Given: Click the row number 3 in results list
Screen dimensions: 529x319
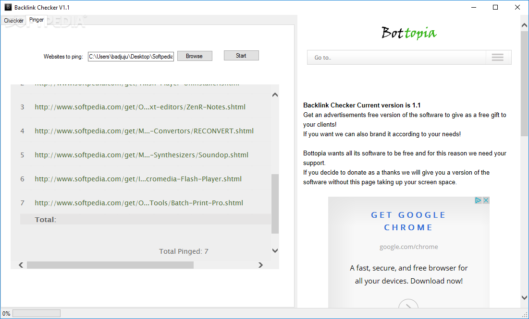Looking at the screenshot, I should pyautogui.click(x=22, y=107).
